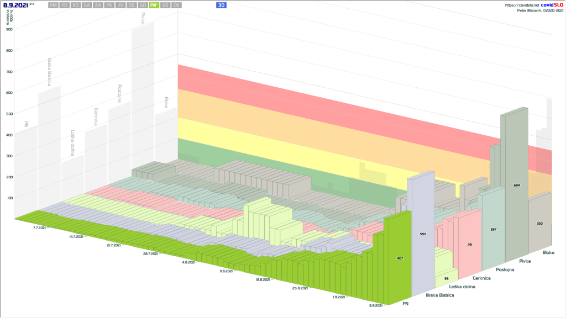Toggle the blue 3D view button
Viewport: 566px width, 318px height.
coord(221,5)
